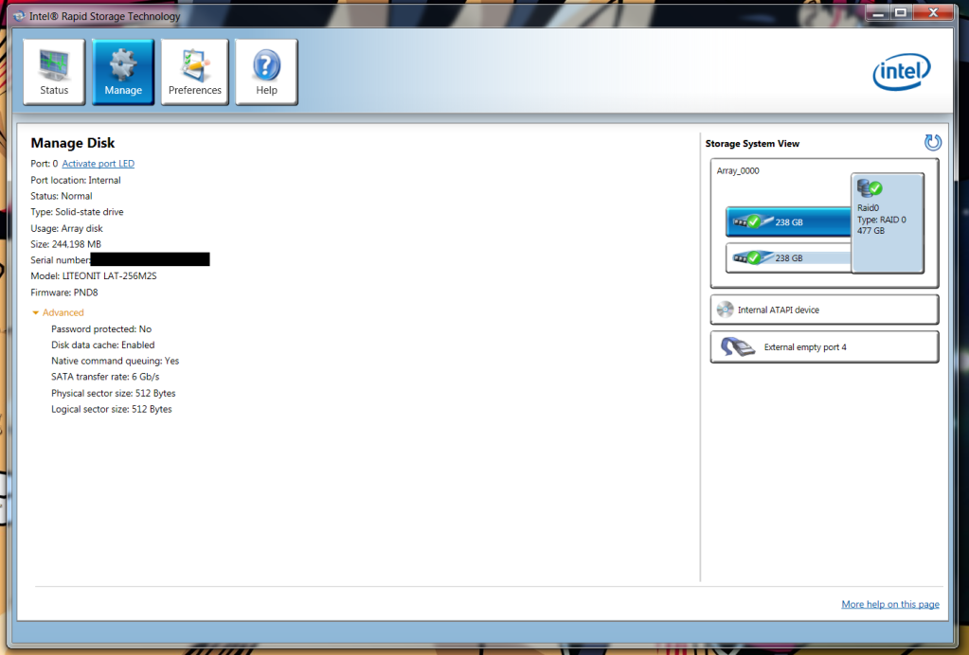The height and width of the screenshot is (655, 969).
Task: Minimize the Intel Rapid Storage window
Action: (877, 13)
